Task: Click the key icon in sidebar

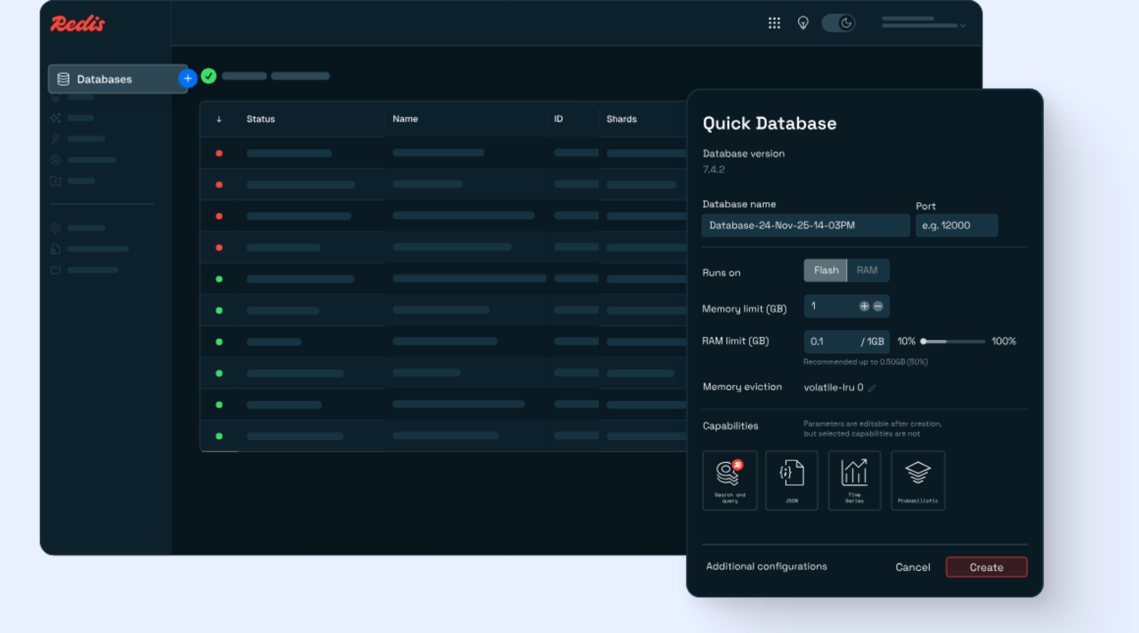Action: 55,139
